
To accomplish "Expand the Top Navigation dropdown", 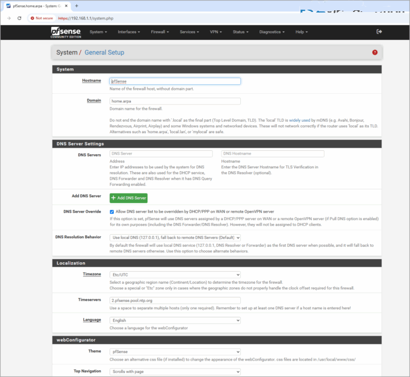I will (175, 371).
